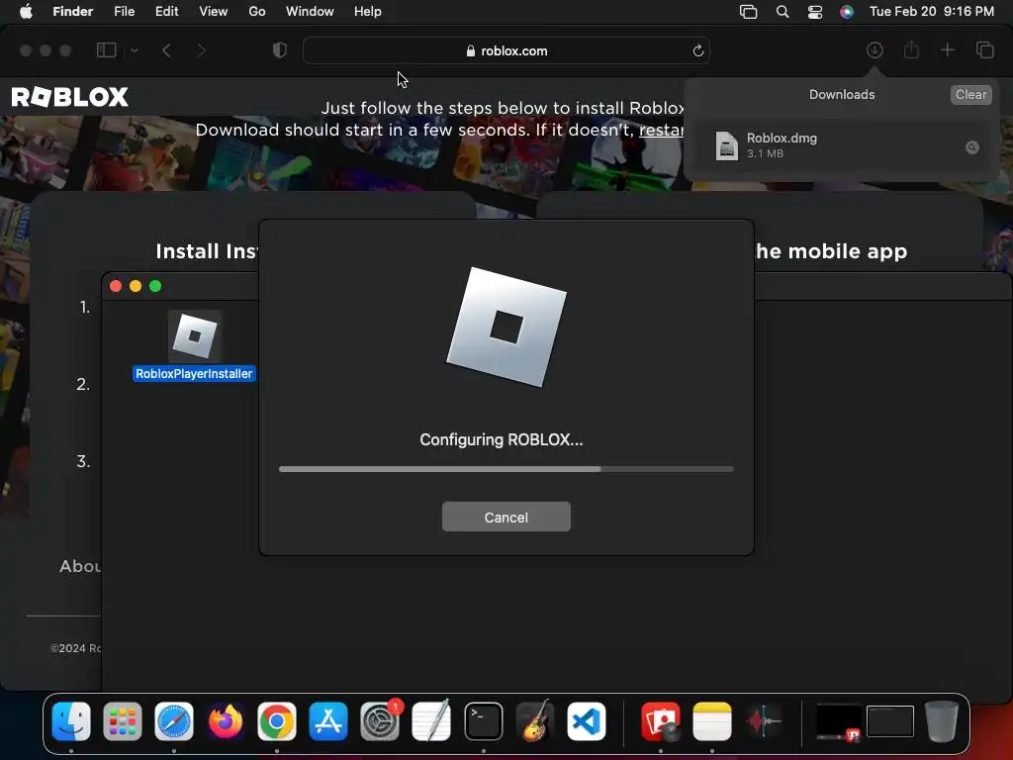Click the dark minimized window thumbnail
Image resolution: width=1013 pixels, height=760 pixels.
[x=890, y=721]
